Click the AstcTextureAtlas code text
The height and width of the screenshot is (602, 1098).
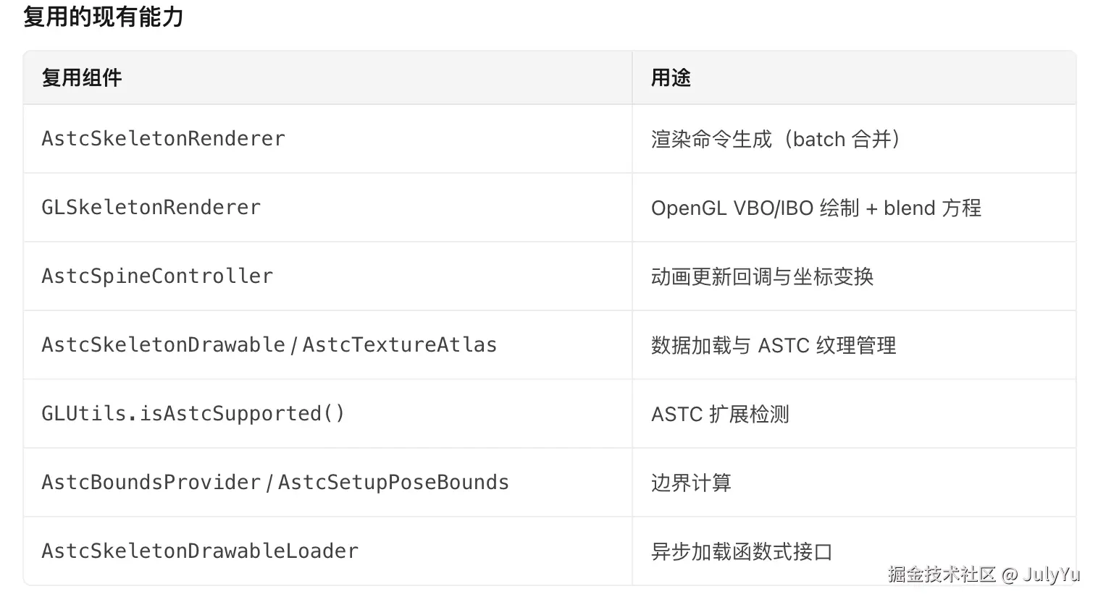tap(400, 344)
